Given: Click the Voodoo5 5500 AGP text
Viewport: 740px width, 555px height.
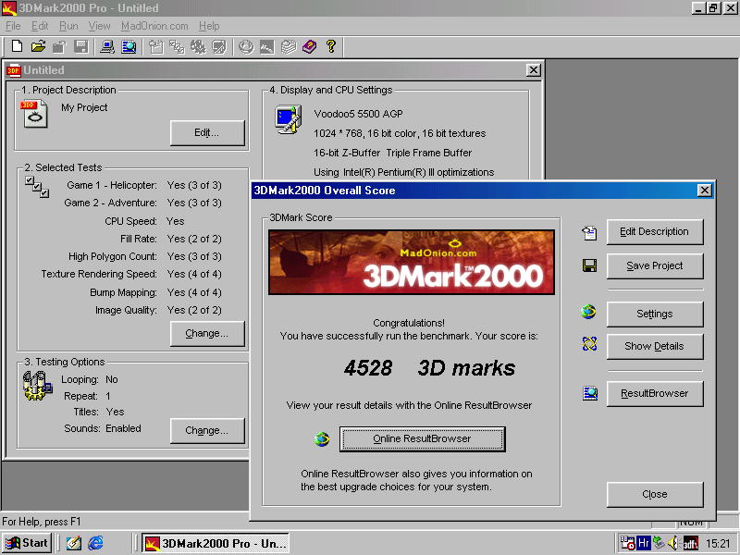Looking at the screenshot, I should [x=358, y=114].
